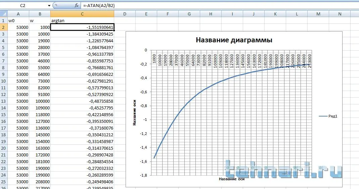
Task: Select column N header
Action: click(340, 14)
